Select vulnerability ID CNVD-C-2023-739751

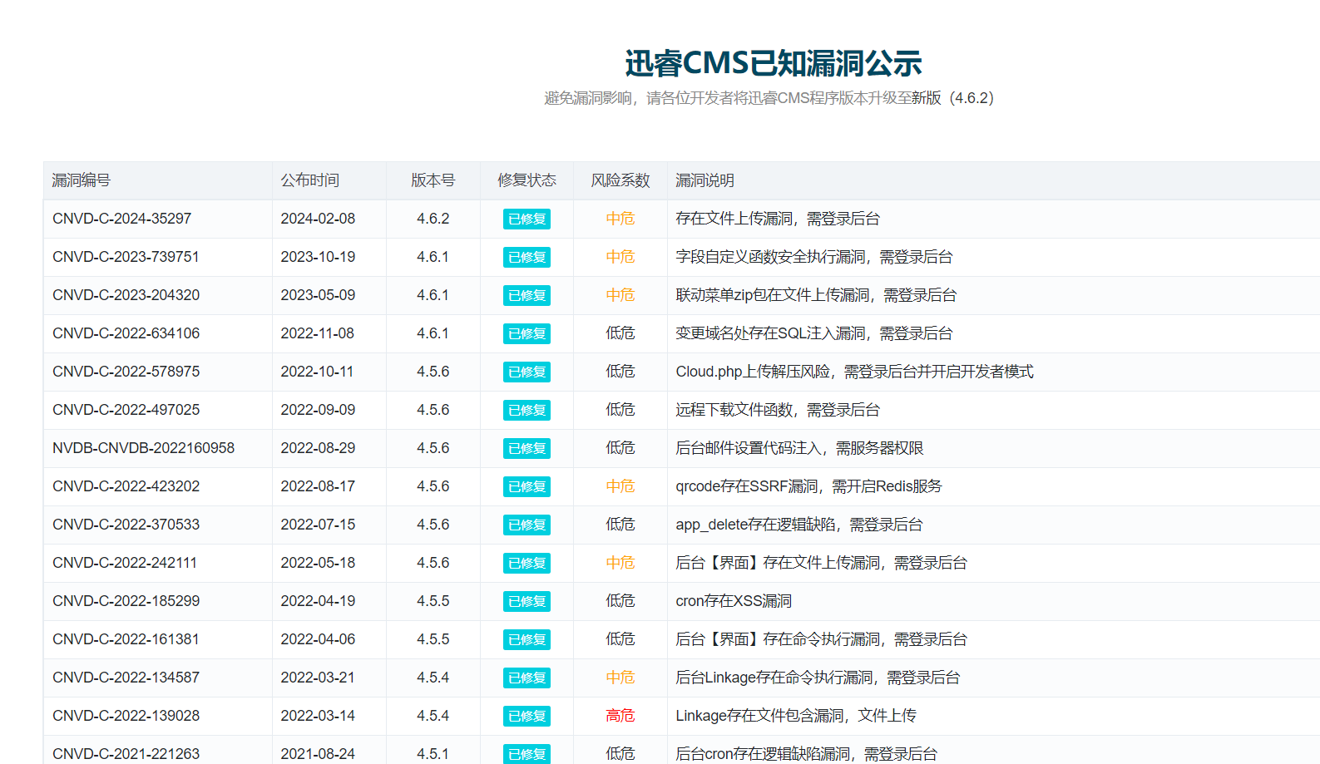[126, 257]
